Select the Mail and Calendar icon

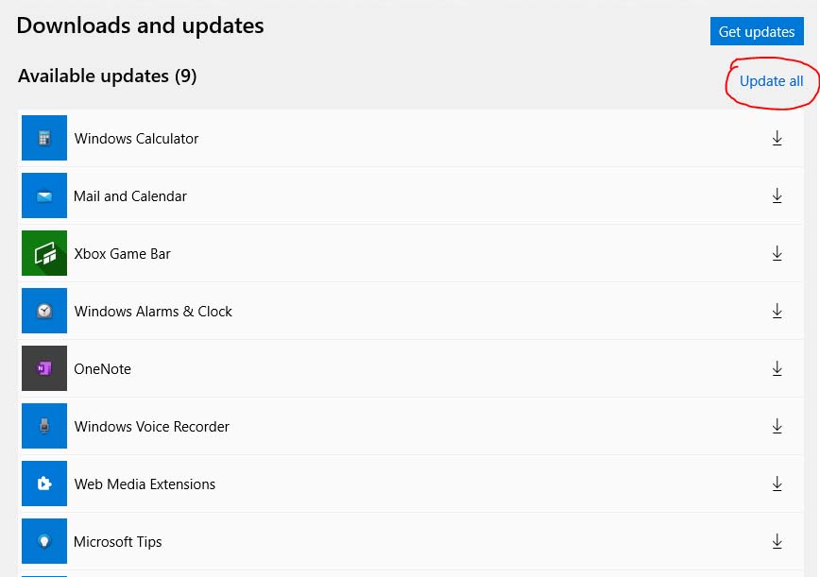43,195
